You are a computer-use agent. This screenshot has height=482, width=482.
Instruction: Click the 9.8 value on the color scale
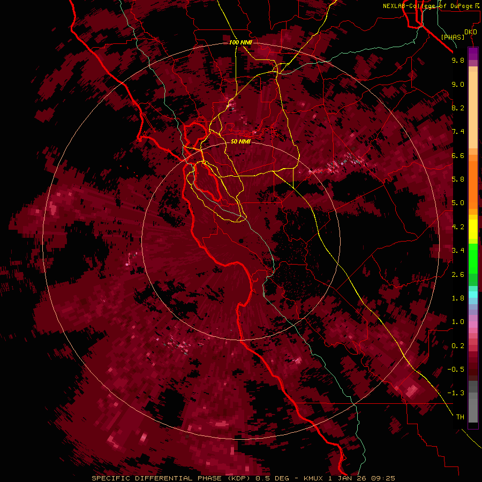[458, 60]
